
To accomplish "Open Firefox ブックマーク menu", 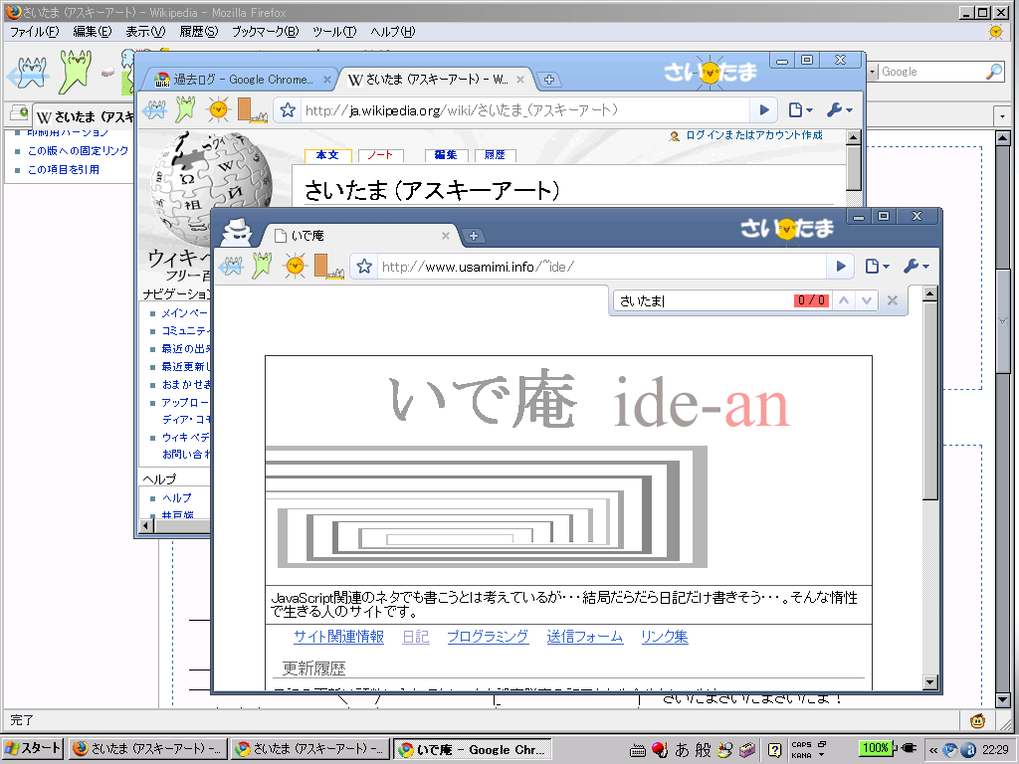I will (264, 32).
